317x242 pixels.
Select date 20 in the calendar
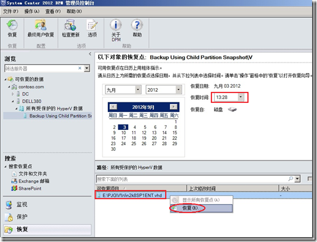(x=155, y=138)
